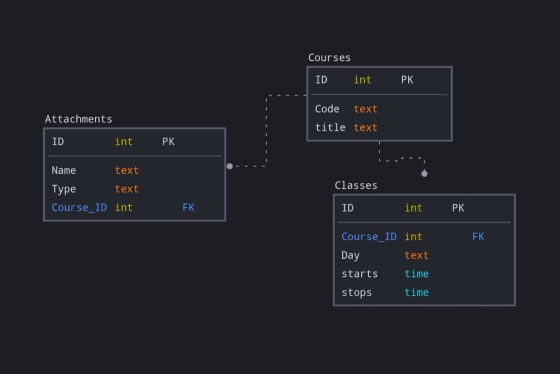Select the Attachments table title

coord(78,119)
